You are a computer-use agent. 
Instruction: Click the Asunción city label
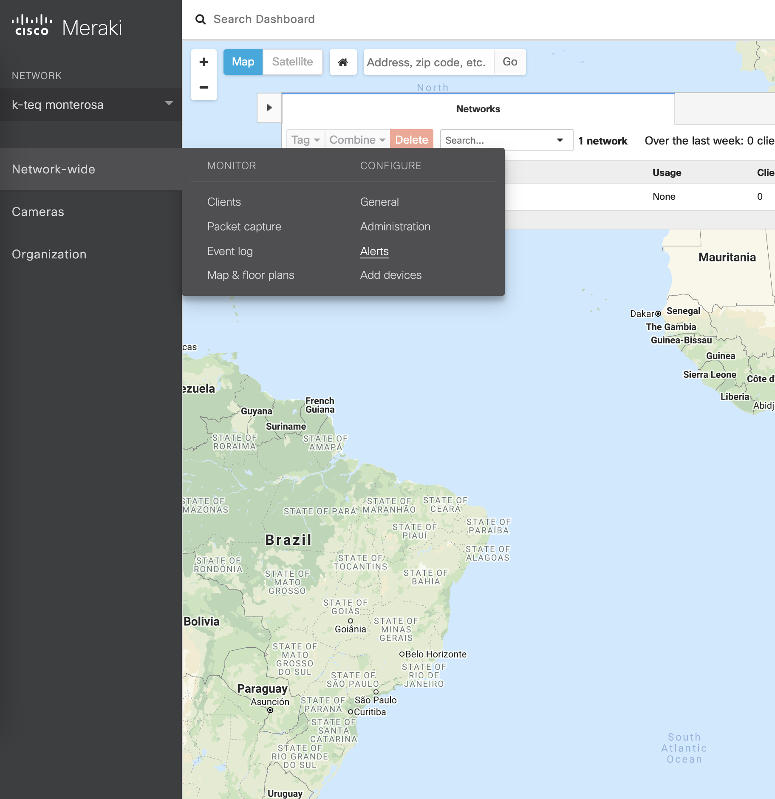270,702
